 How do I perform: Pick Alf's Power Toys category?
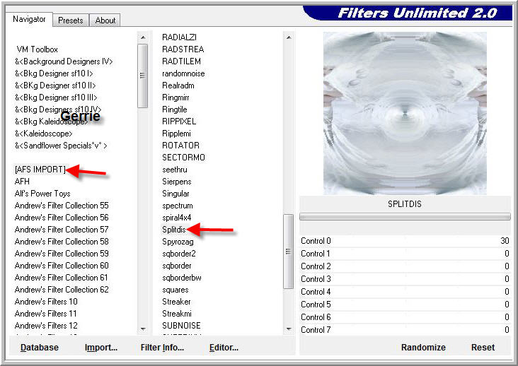point(42,194)
